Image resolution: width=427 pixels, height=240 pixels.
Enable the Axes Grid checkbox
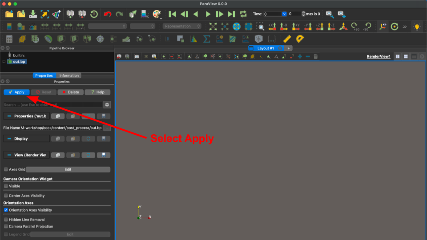point(6,169)
